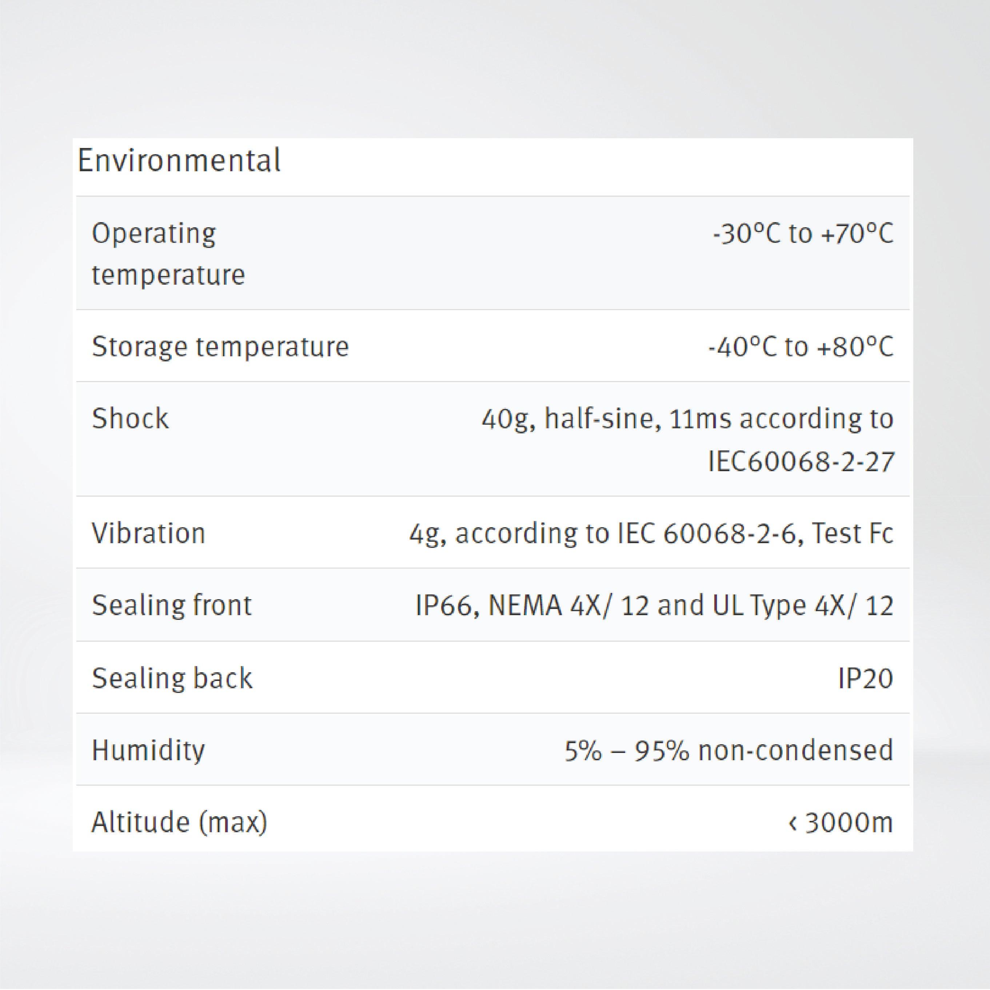Click the word temperature under Operating
The image size is (990, 990).
168,275
